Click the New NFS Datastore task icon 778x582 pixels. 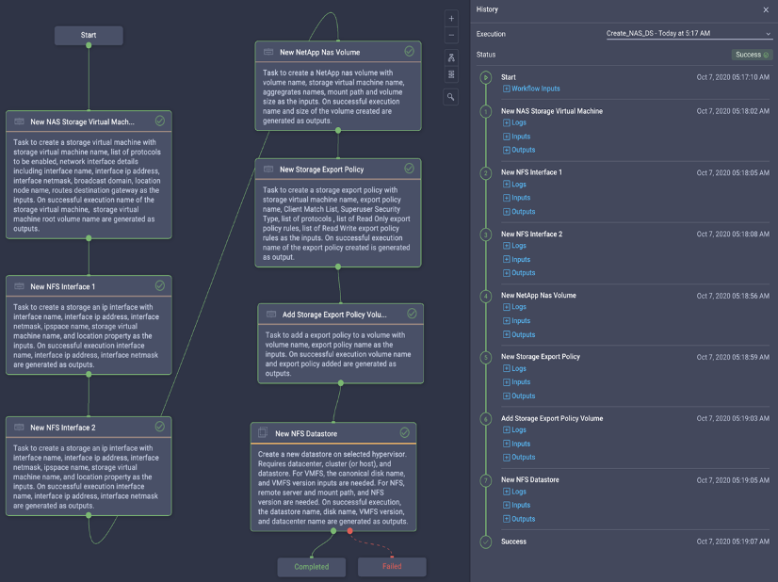263,432
